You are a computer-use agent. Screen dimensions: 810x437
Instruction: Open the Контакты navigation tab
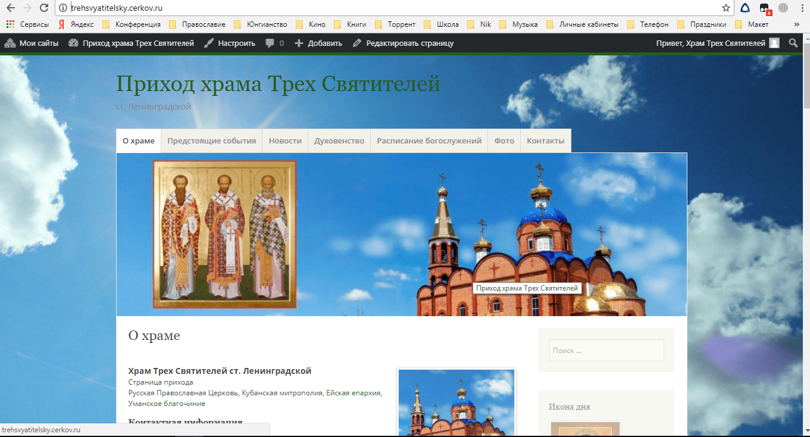[546, 141]
